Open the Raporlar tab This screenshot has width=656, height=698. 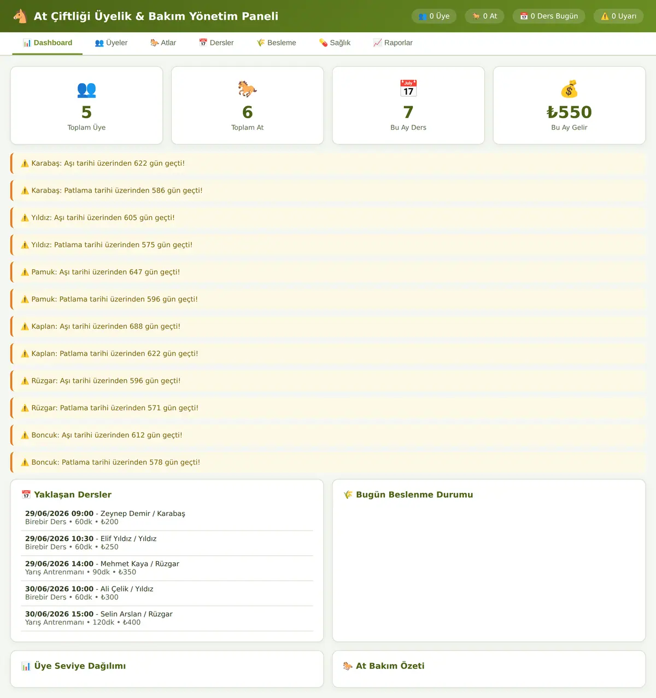[393, 43]
